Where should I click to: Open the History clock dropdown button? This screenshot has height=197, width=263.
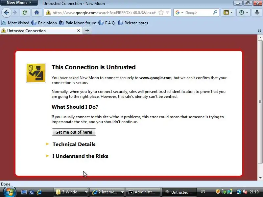243,12
